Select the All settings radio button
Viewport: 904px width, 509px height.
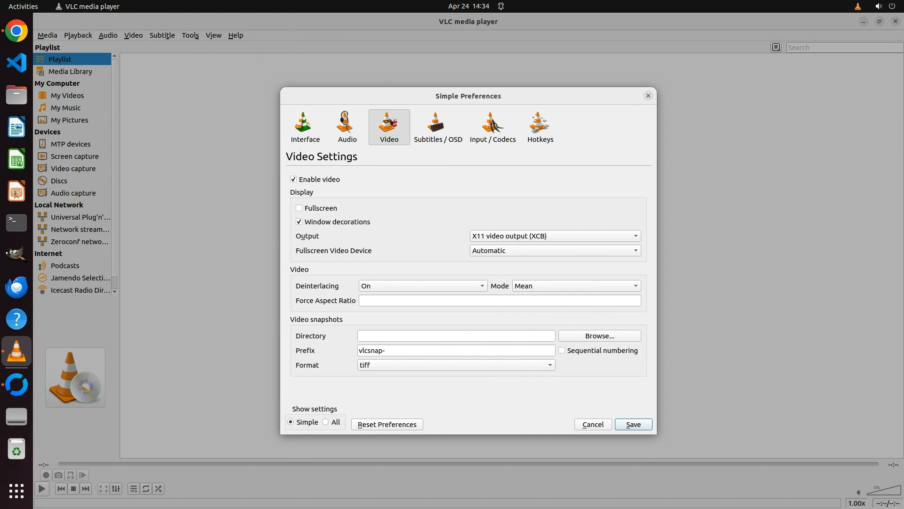point(325,422)
